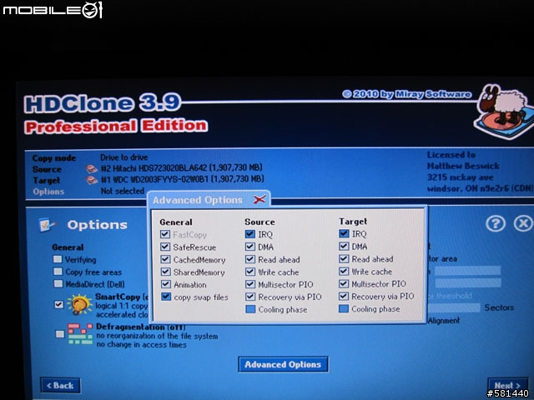Toggle Target Write cache checkbox

(344, 271)
